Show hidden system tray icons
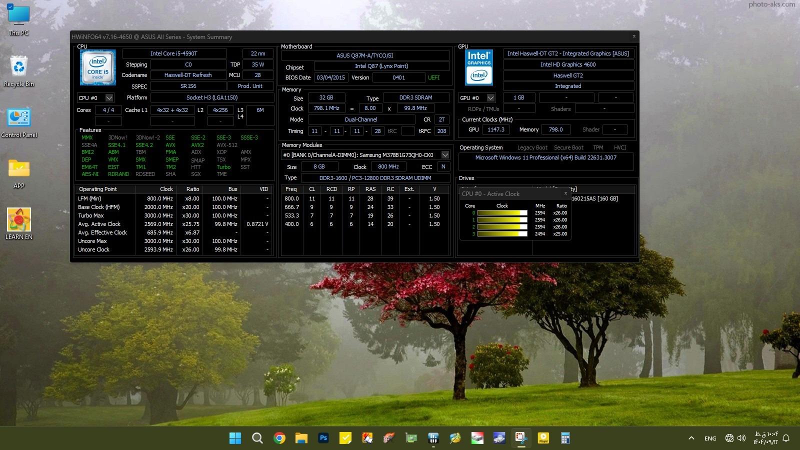 pos(691,438)
